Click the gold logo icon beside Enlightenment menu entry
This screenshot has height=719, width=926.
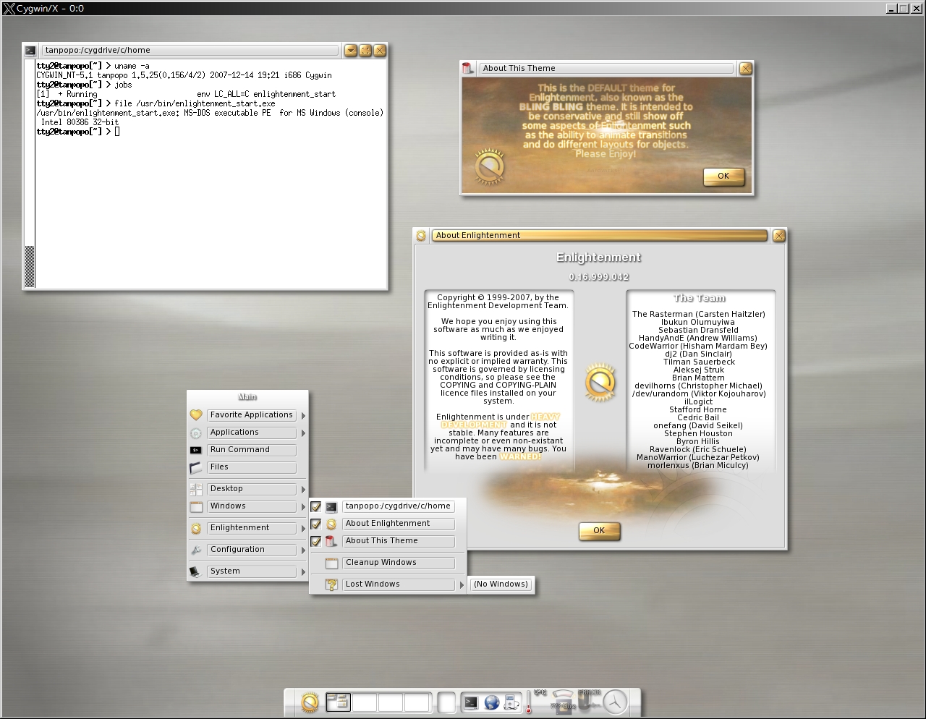coord(196,529)
